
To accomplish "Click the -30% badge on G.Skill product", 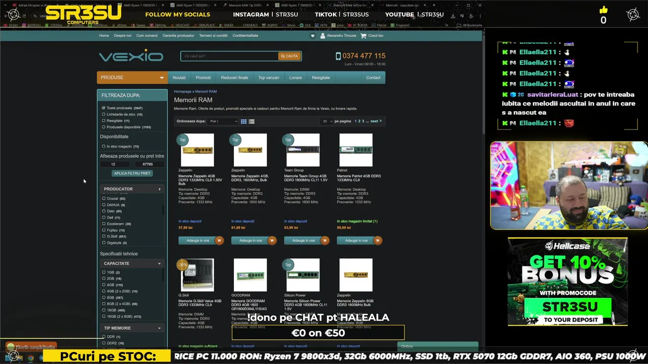I will click(x=182, y=264).
